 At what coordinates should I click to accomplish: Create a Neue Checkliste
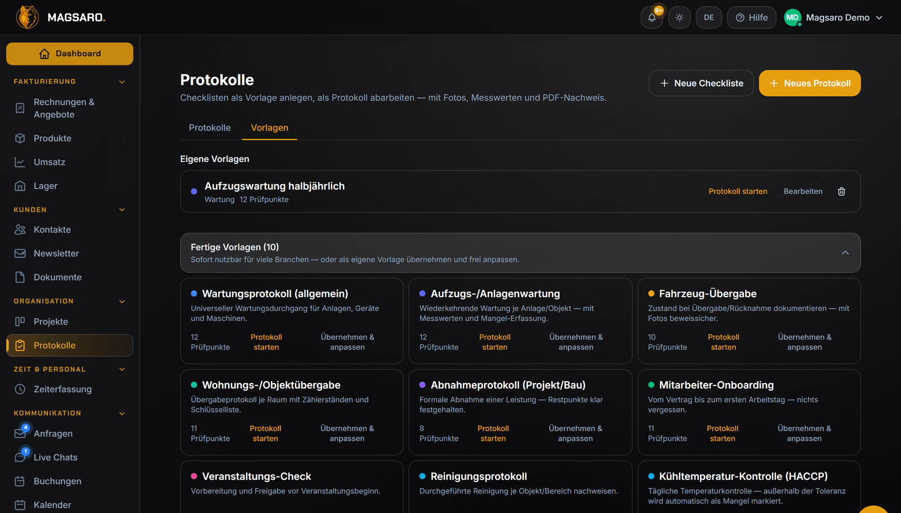[701, 83]
